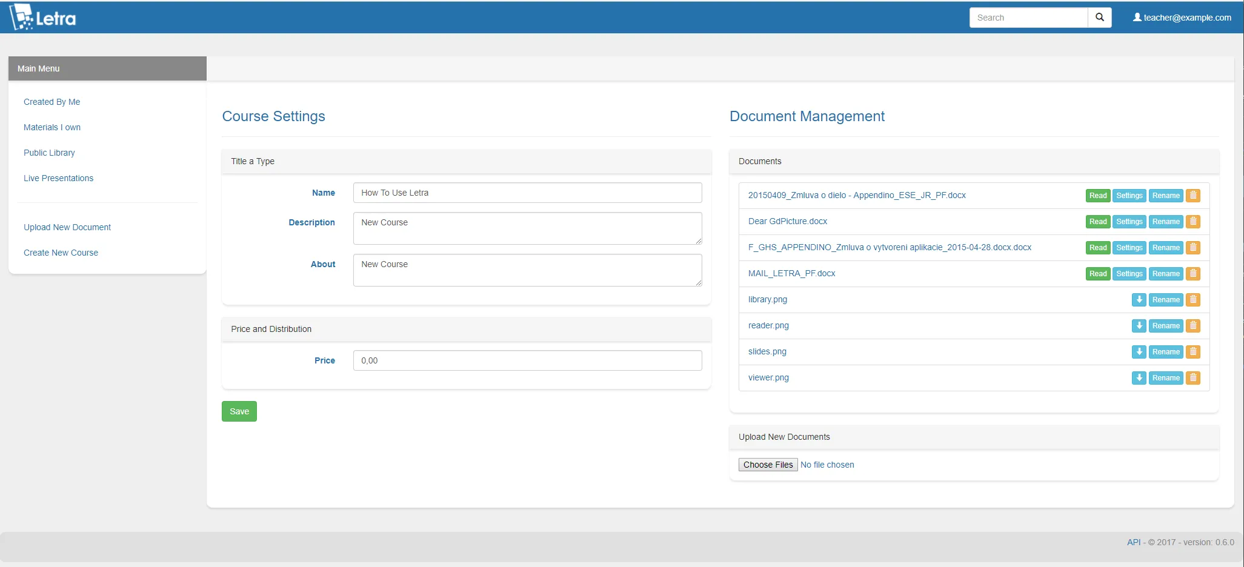Open Materials I own menu item
This screenshot has height=567, width=1244.
click(x=52, y=127)
